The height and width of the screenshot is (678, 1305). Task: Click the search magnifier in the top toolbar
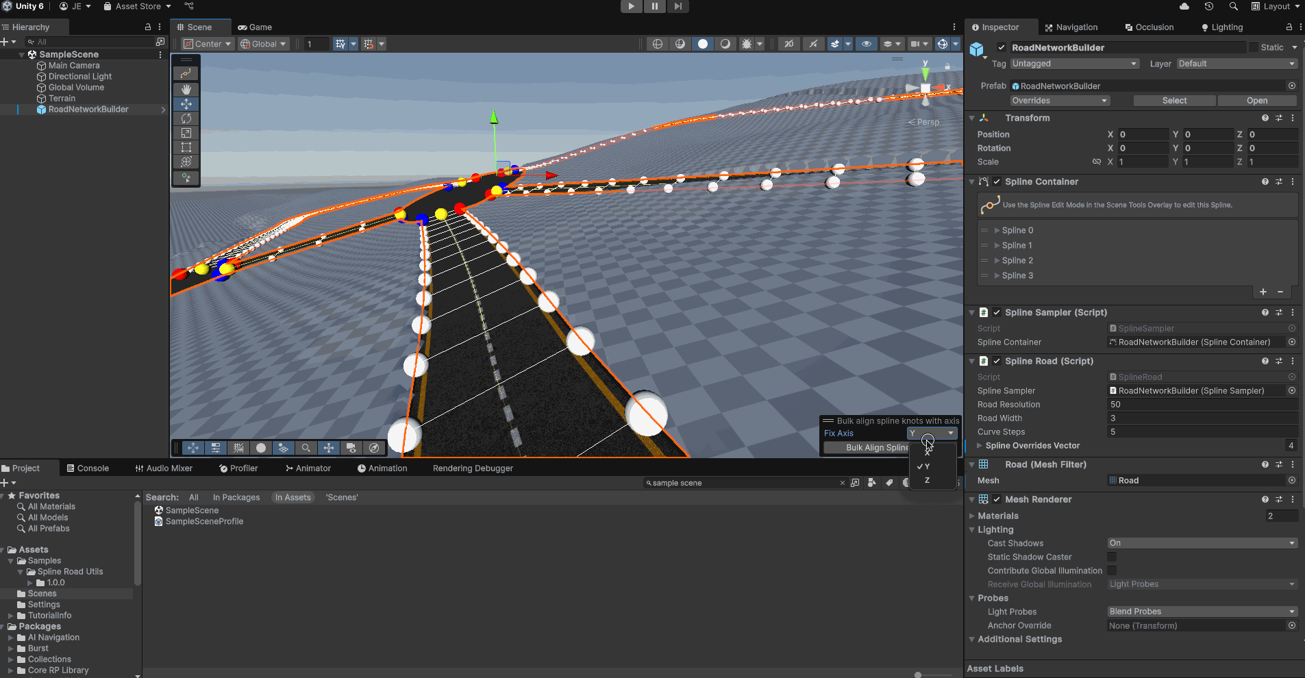point(1233,6)
